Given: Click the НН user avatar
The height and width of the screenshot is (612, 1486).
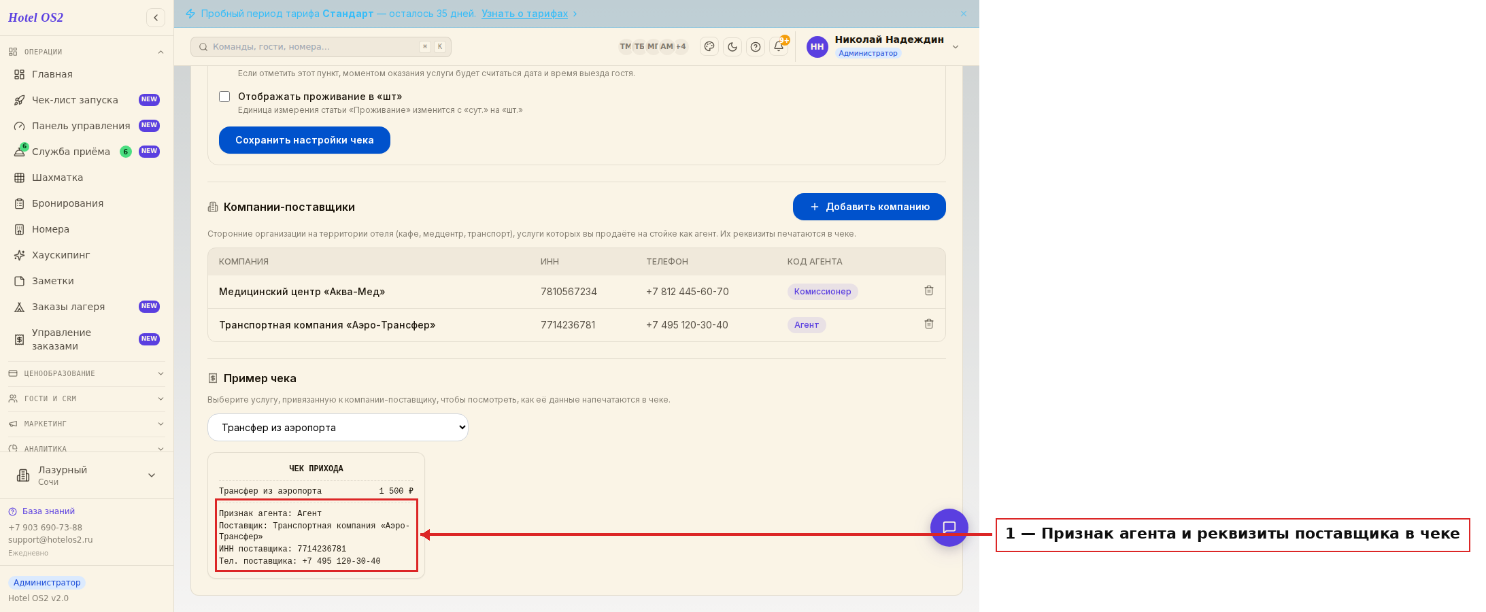Looking at the screenshot, I should (817, 46).
